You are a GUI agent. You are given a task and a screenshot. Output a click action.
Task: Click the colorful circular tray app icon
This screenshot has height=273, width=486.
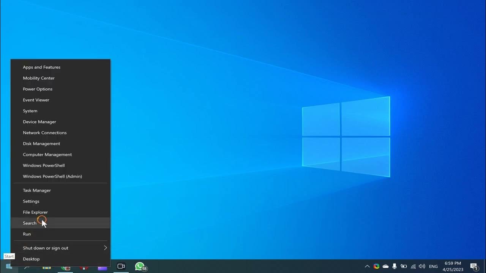tap(376, 267)
